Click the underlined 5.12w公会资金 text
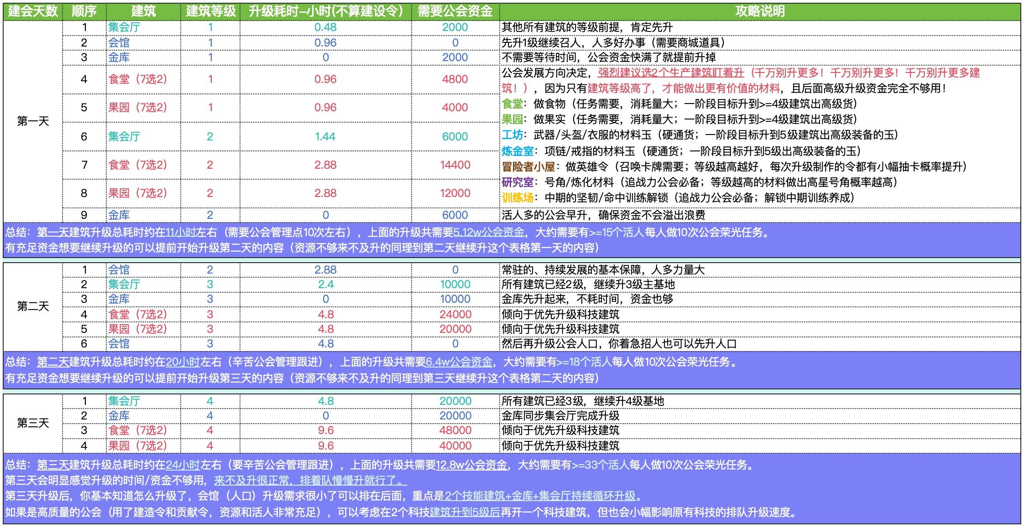Image resolution: width=1024 pixels, height=528 pixels. (489, 233)
